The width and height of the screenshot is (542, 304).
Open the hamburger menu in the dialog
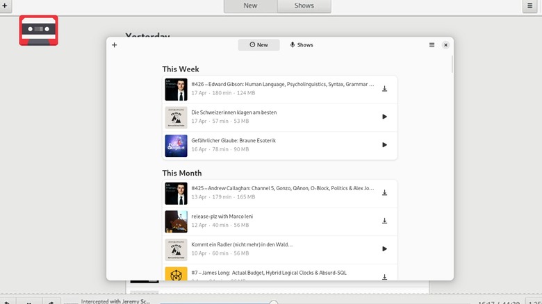tap(432, 45)
